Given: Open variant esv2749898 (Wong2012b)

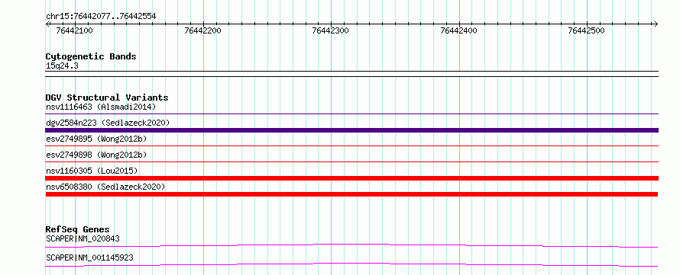Looking at the screenshot, I should pos(96,155).
